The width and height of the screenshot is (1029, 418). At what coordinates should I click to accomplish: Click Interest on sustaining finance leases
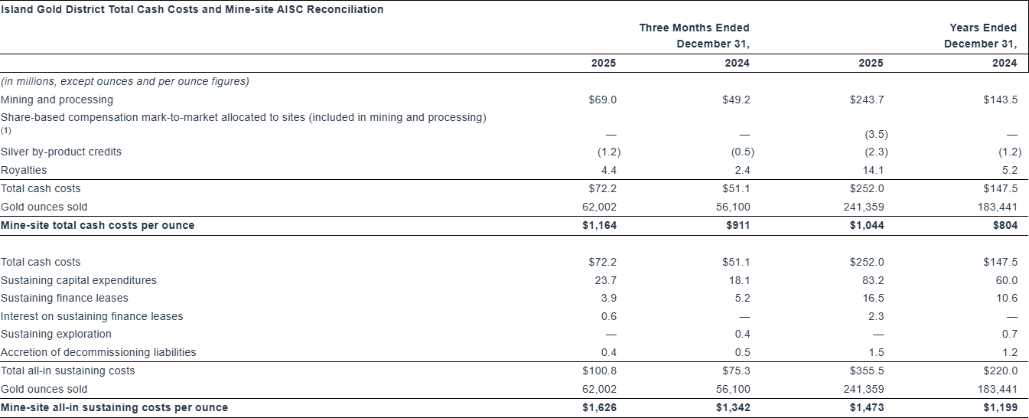[92, 316]
